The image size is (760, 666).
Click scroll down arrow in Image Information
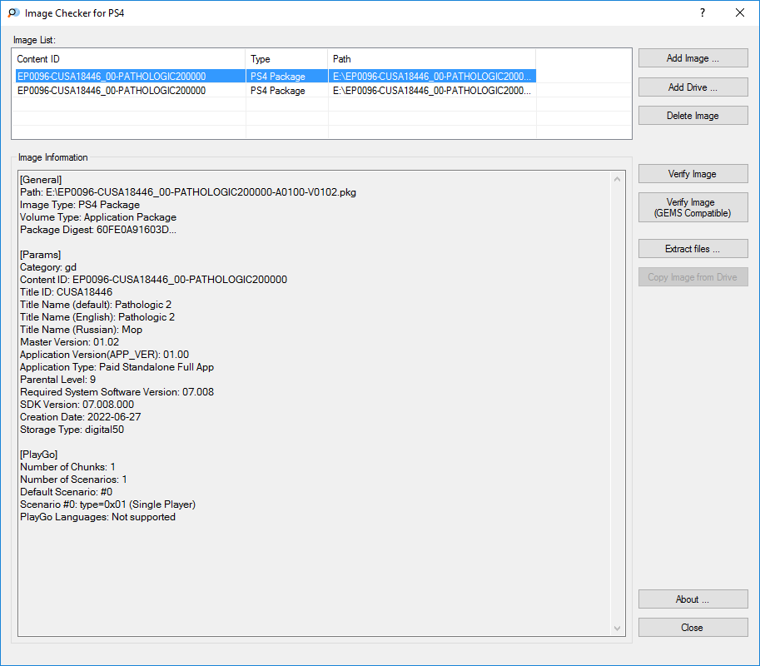pyautogui.click(x=617, y=629)
